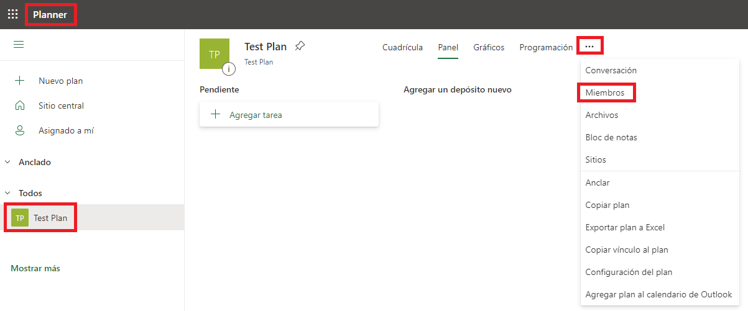Click Agregar un depósito nuevo
This screenshot has height=311, width=748.
click(x=458, y=90)
